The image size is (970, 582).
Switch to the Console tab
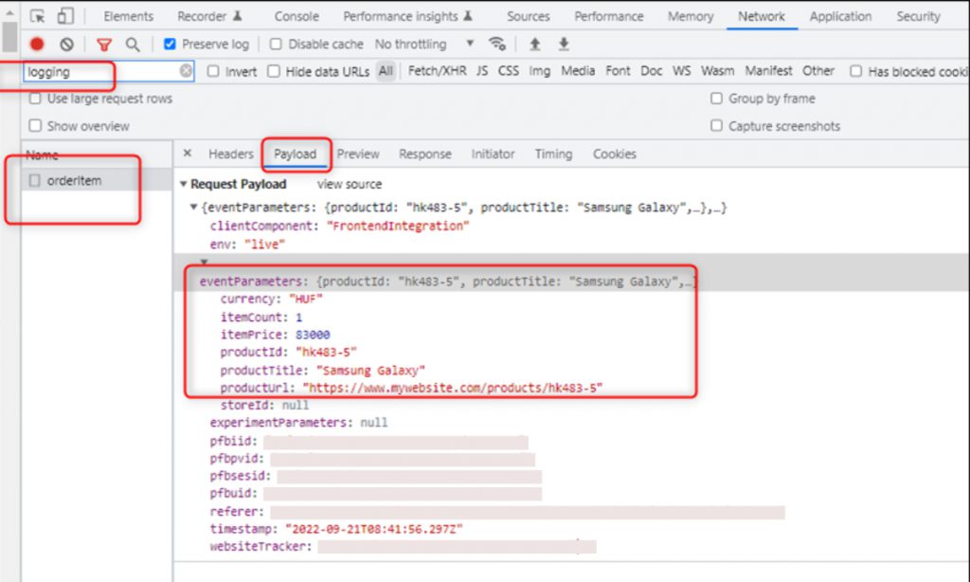(x=296, y=16)
